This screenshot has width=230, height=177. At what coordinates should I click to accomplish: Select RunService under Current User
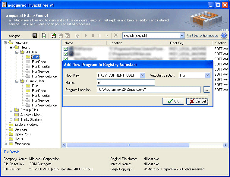[x=40, y=100]
